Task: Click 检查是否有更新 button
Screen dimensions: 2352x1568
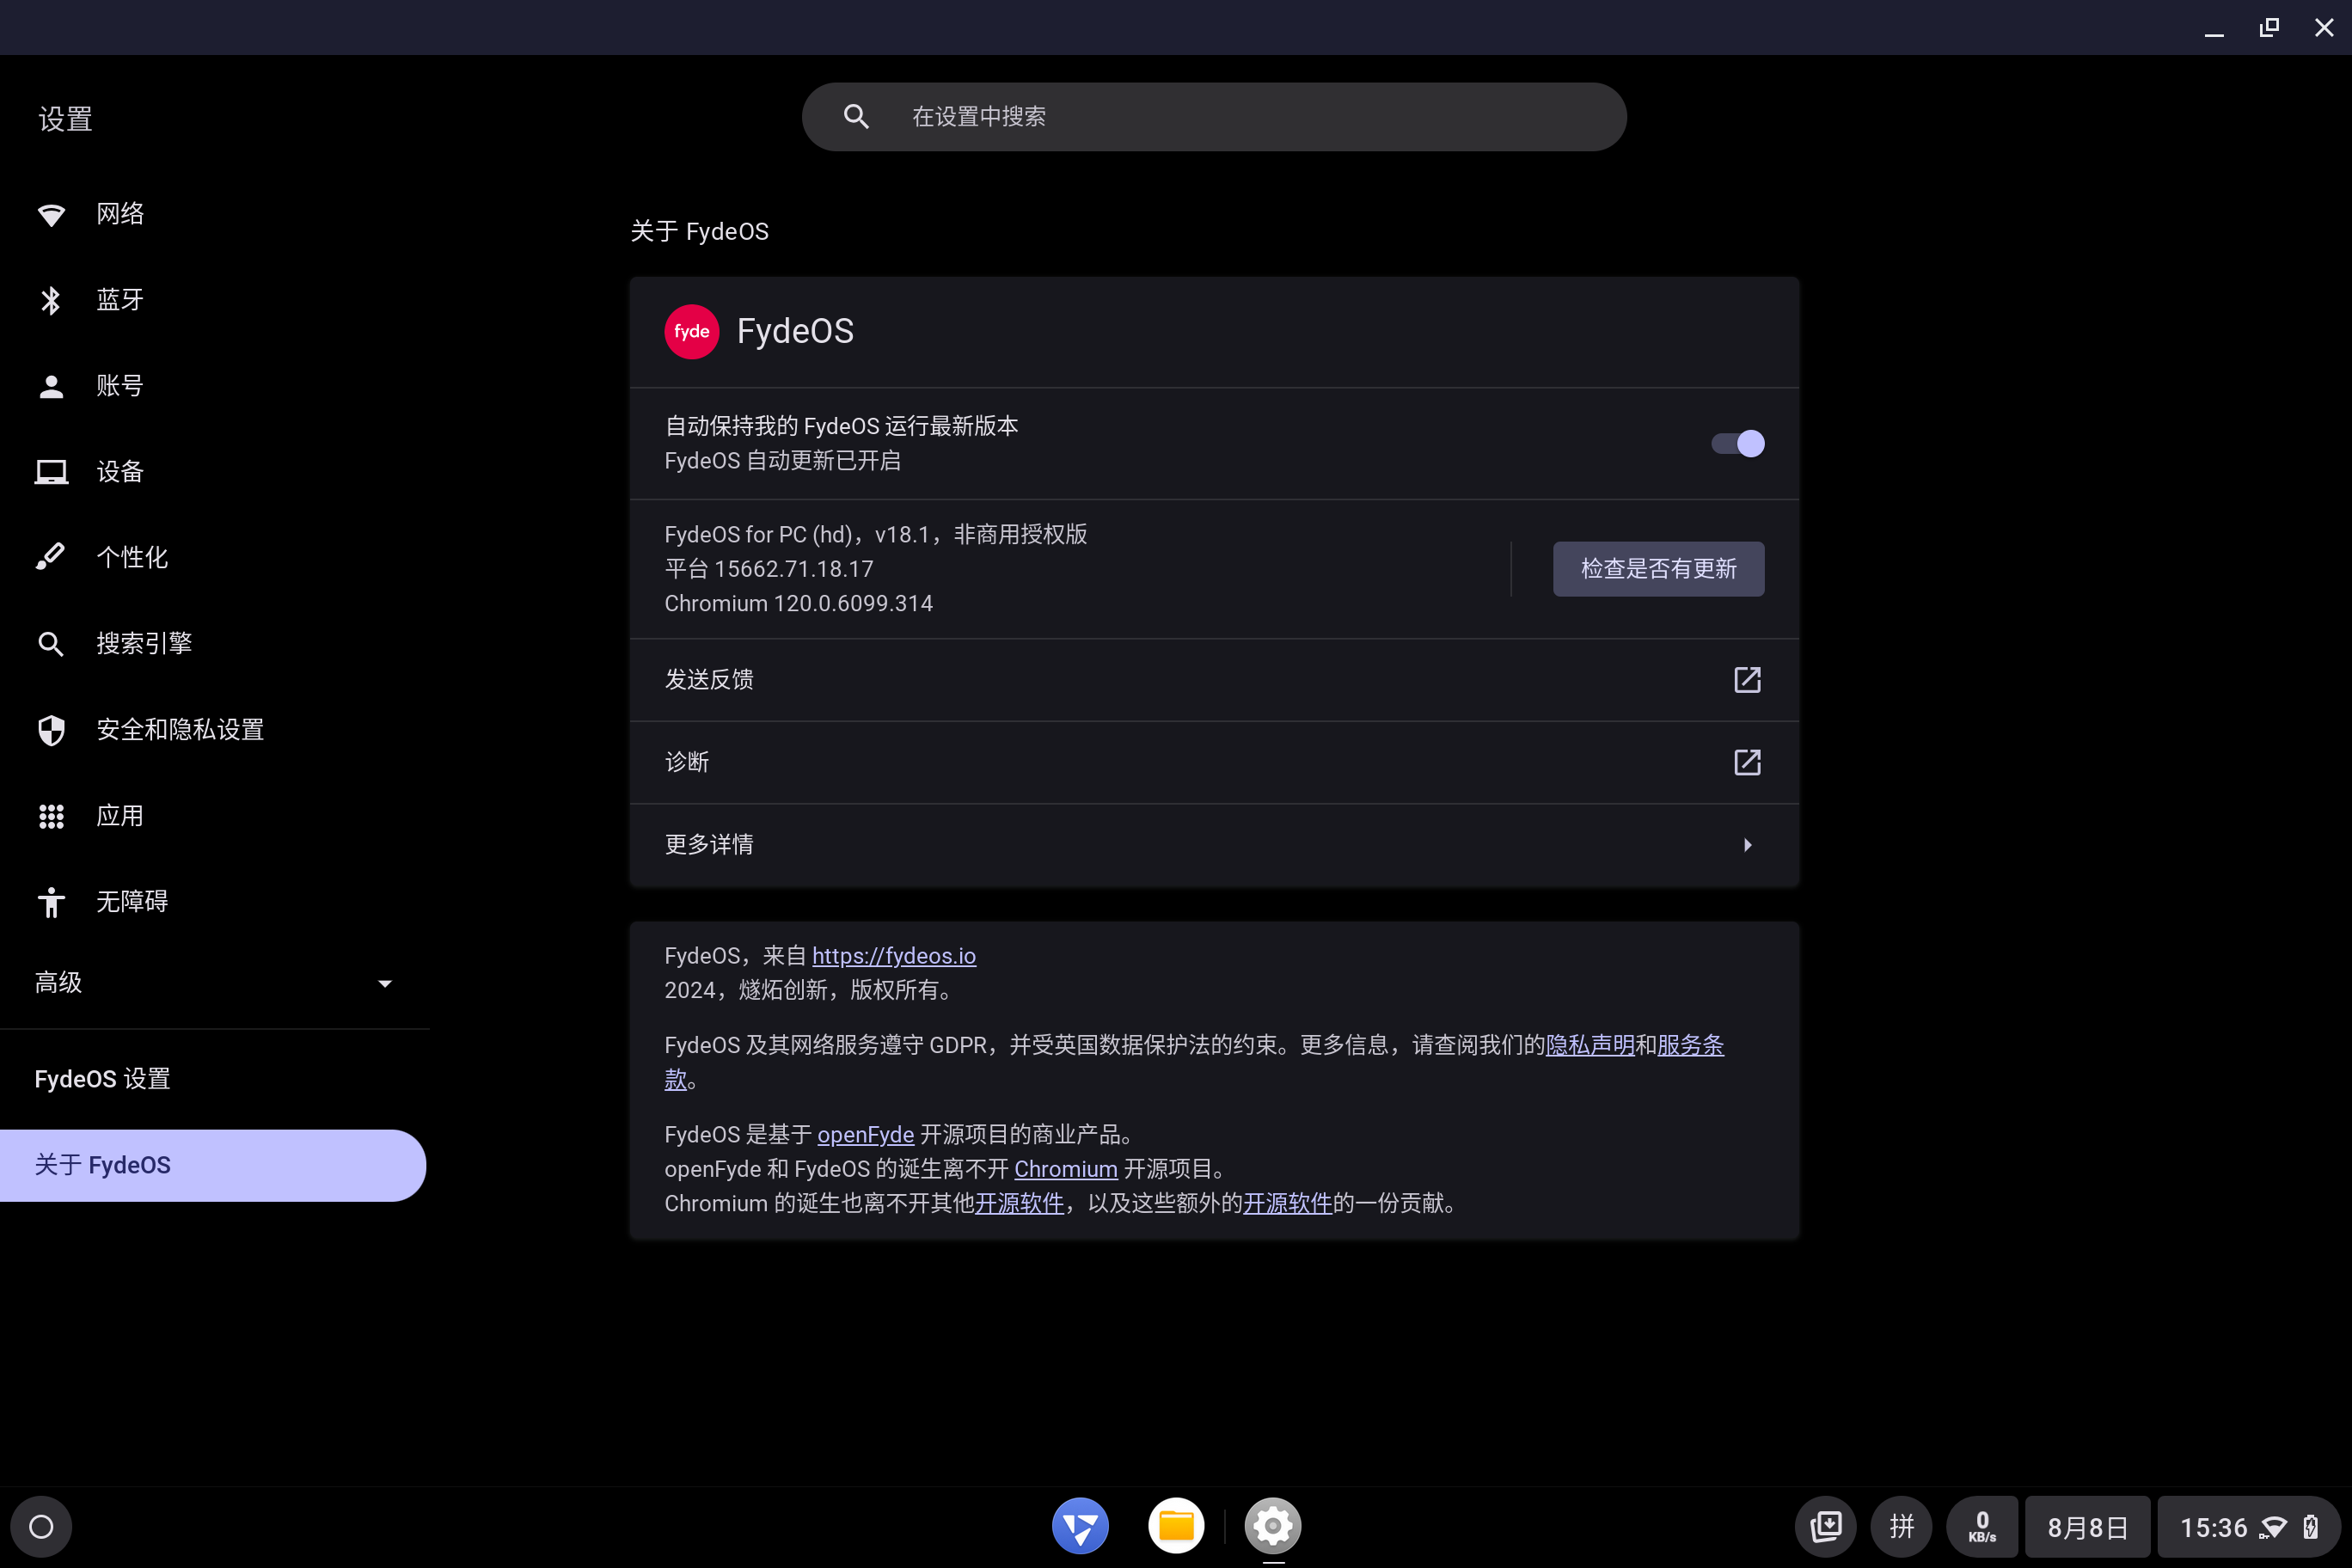Action: (1657, 569)
